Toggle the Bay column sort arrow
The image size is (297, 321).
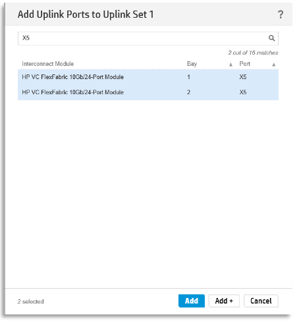[230, 65]
